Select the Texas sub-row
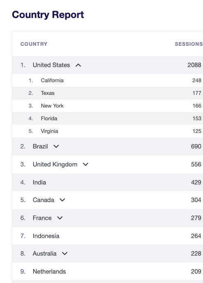The image size is (203, 283). click(108, 93)
